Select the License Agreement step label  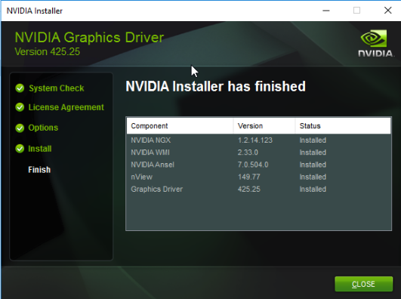pos(66,107)
